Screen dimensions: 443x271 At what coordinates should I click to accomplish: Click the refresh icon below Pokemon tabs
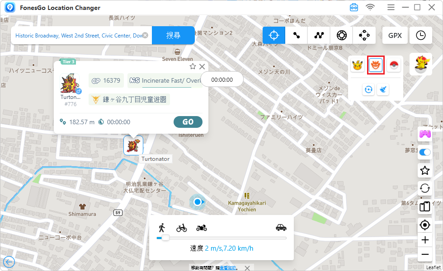point(368,90)
